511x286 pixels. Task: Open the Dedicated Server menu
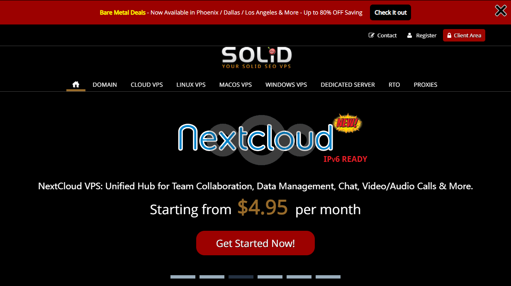(x=348, y=85)
